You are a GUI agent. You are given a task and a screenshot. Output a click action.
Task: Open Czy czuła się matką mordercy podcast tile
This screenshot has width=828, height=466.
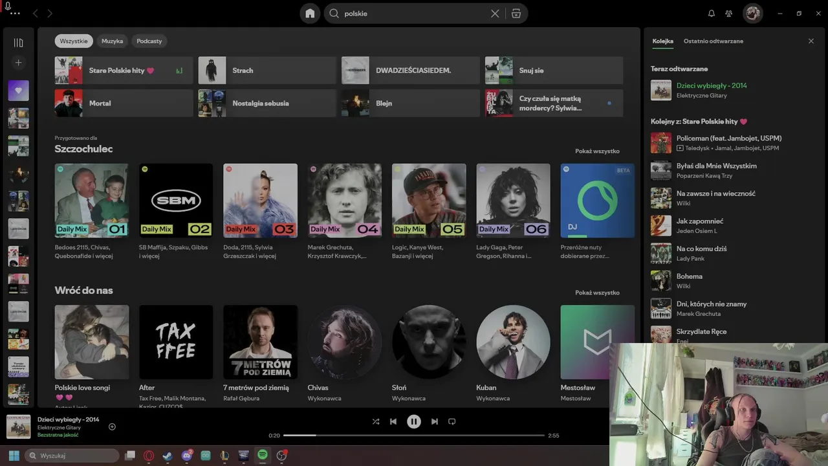click(x=554, y=103)
